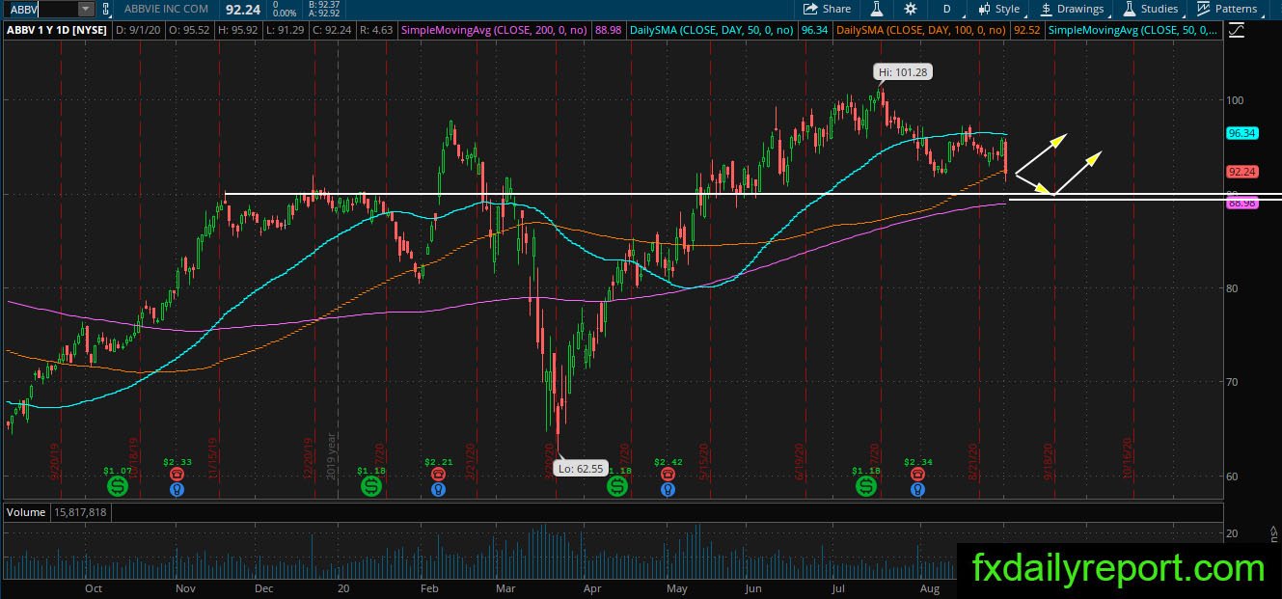Click the blue bulb icon under $2.33
This screenshot has height=599, width=1282.
click(x=177, y=490)
